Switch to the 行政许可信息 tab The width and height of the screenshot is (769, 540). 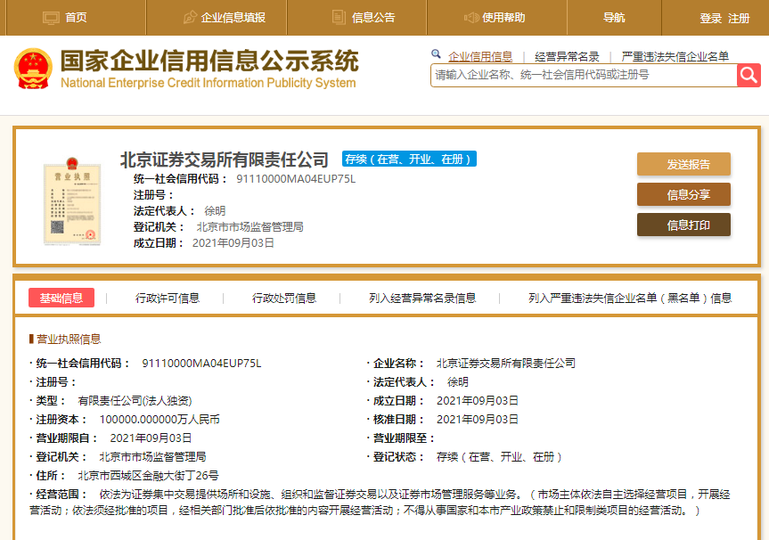(168, 299)
